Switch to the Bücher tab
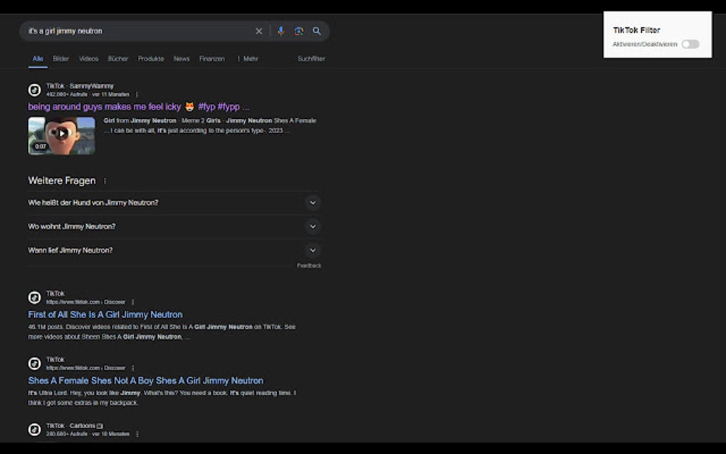 pos(118,59)
